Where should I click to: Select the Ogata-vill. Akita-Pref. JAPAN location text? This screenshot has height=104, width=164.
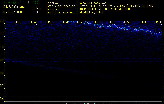(116, 6)
